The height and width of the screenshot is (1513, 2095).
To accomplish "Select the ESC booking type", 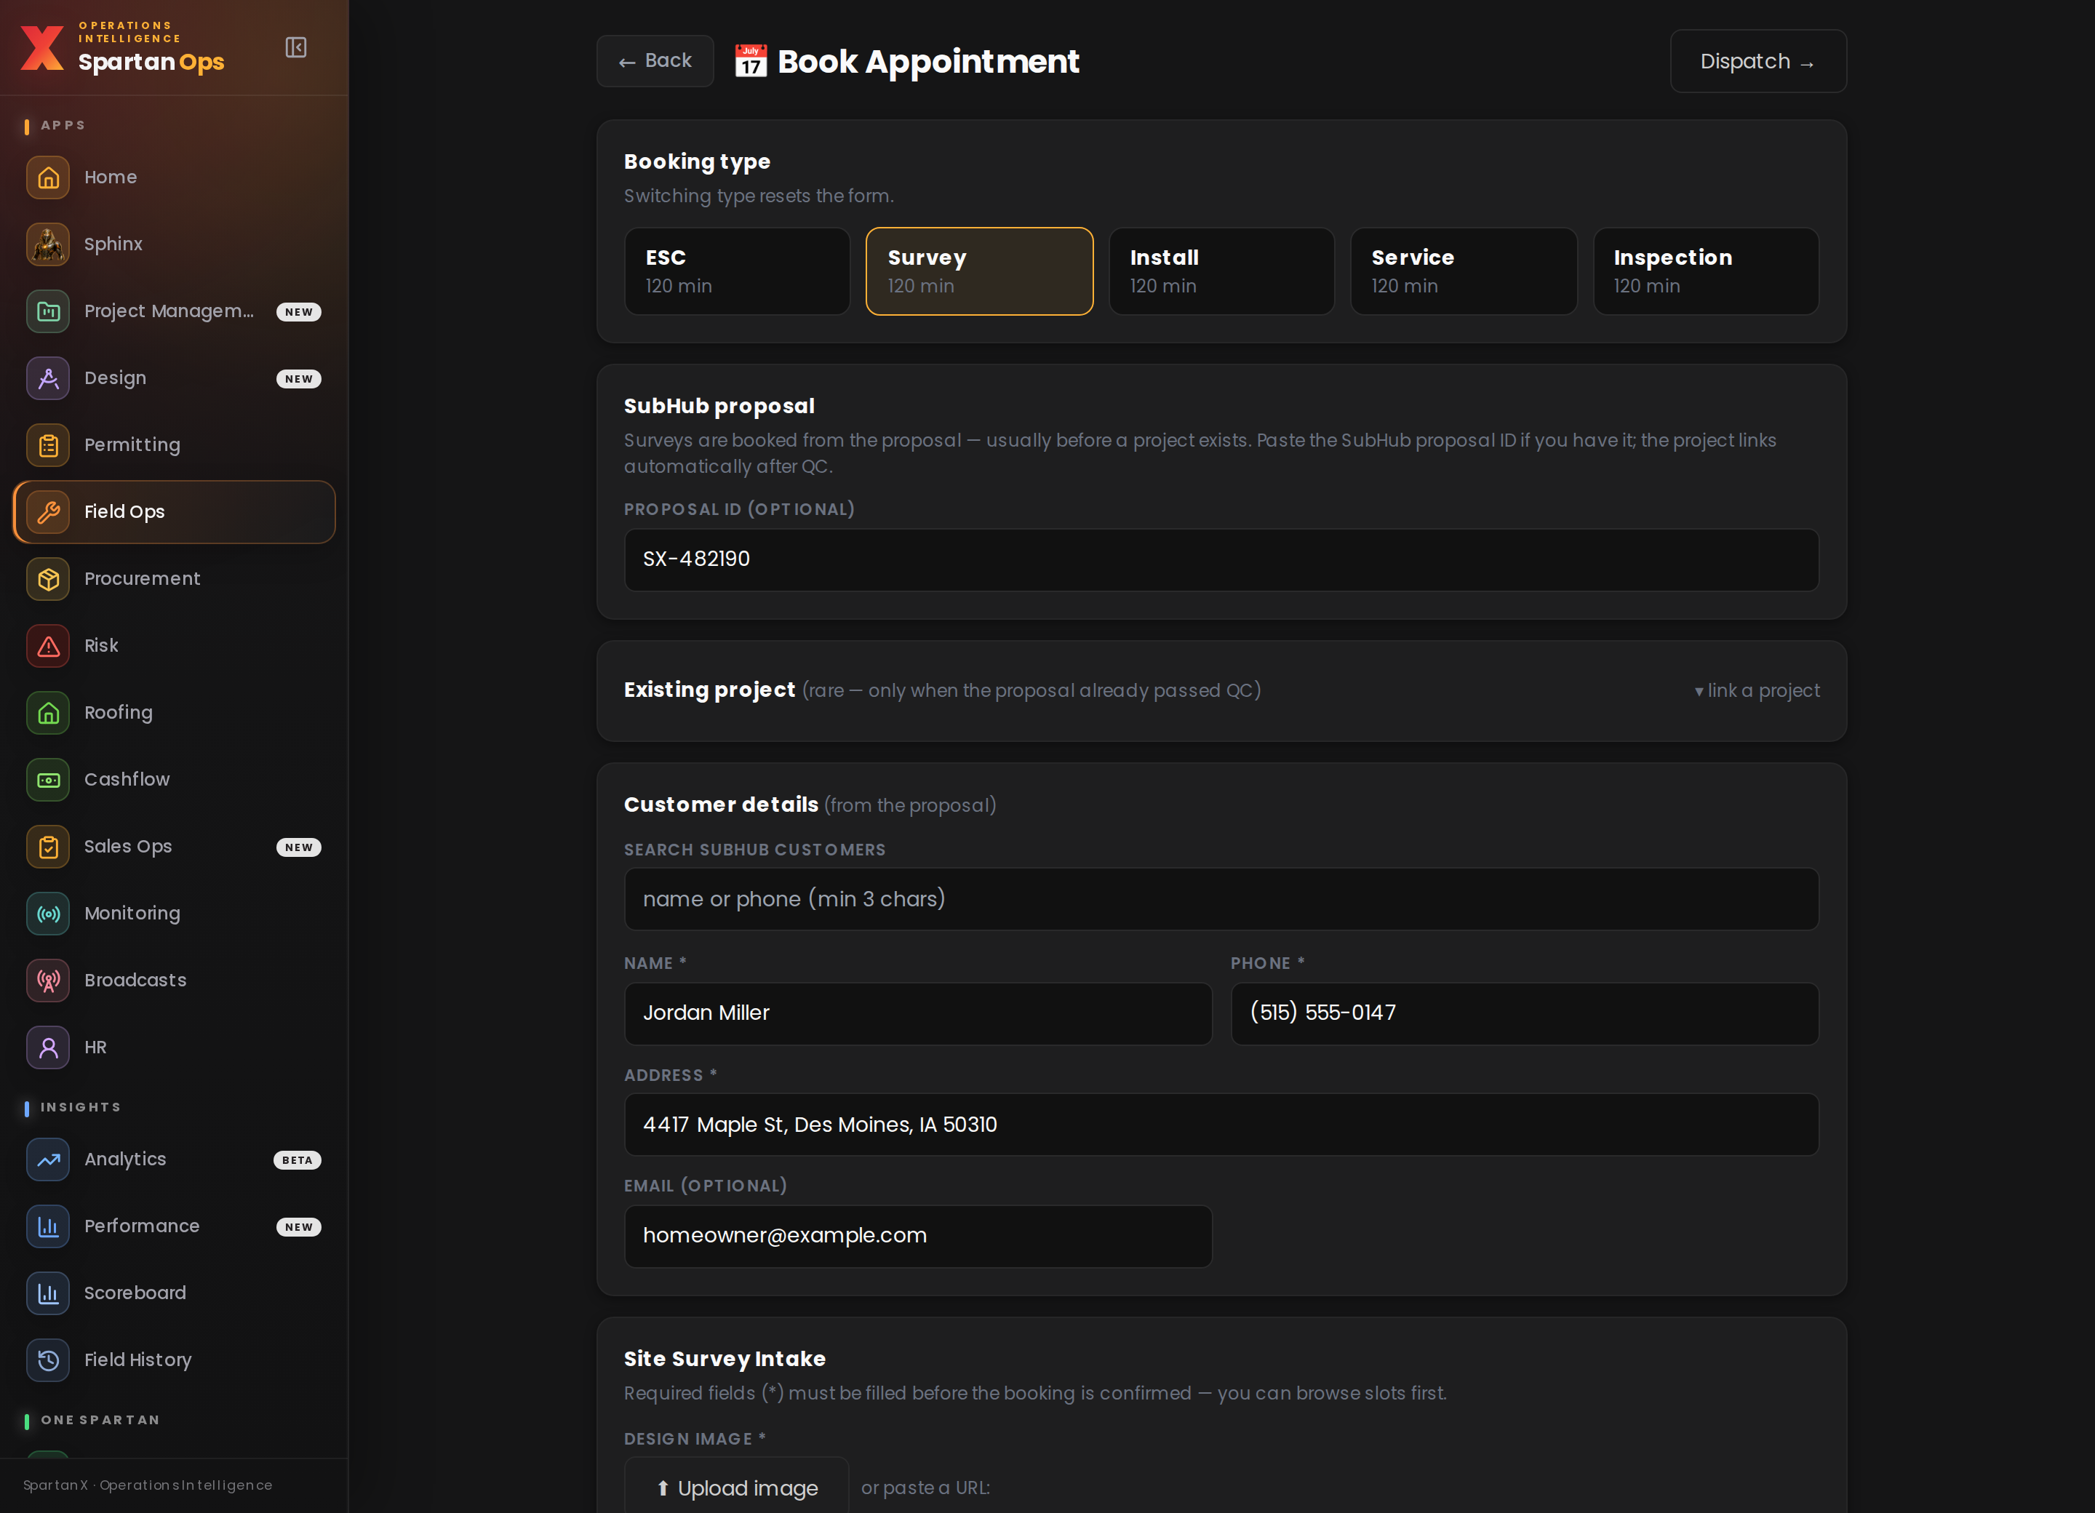I will (x=737, y=271).
